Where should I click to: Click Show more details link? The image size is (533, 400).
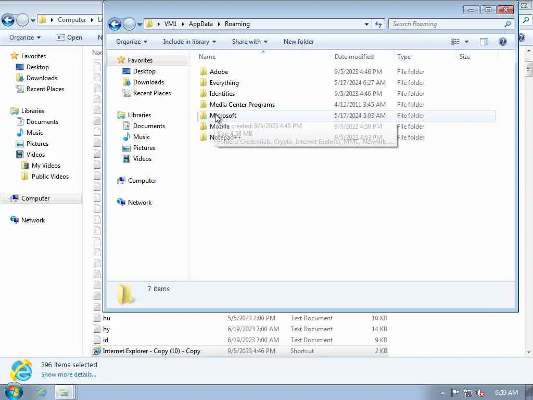68,374
